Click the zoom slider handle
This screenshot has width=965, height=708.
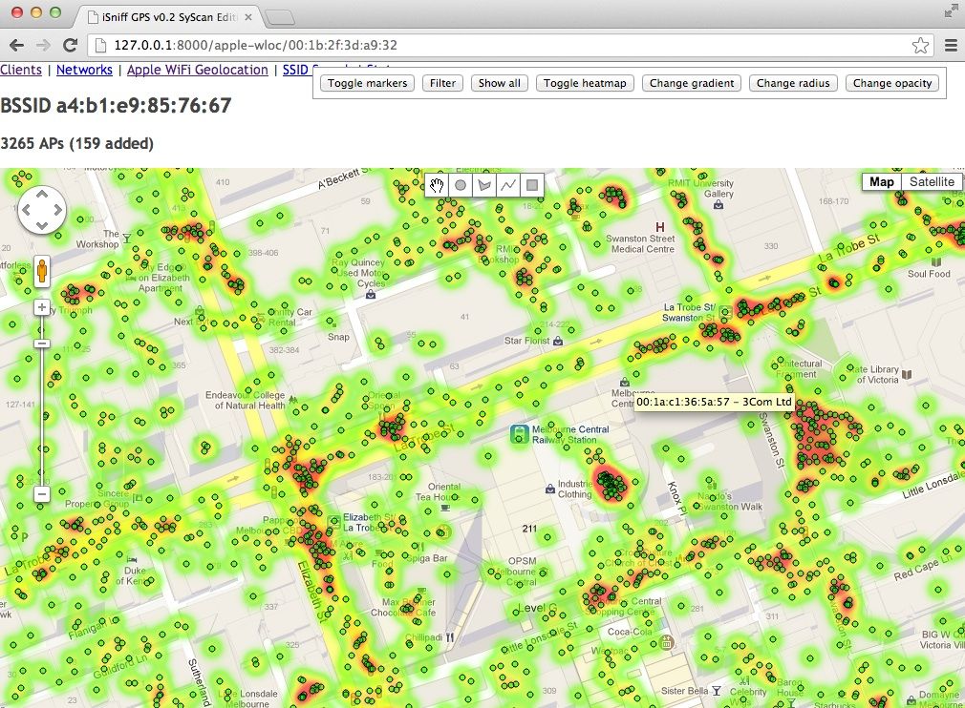pyautogui.click(x=42, y=344)
